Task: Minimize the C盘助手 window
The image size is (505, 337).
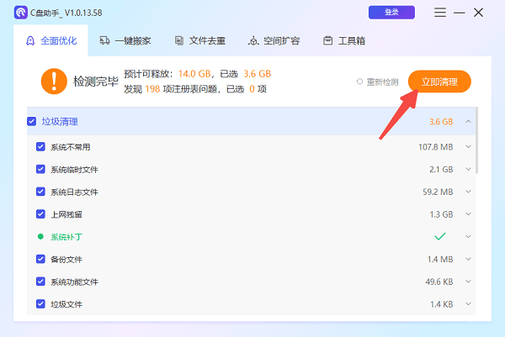Action: tap(460, 13)
